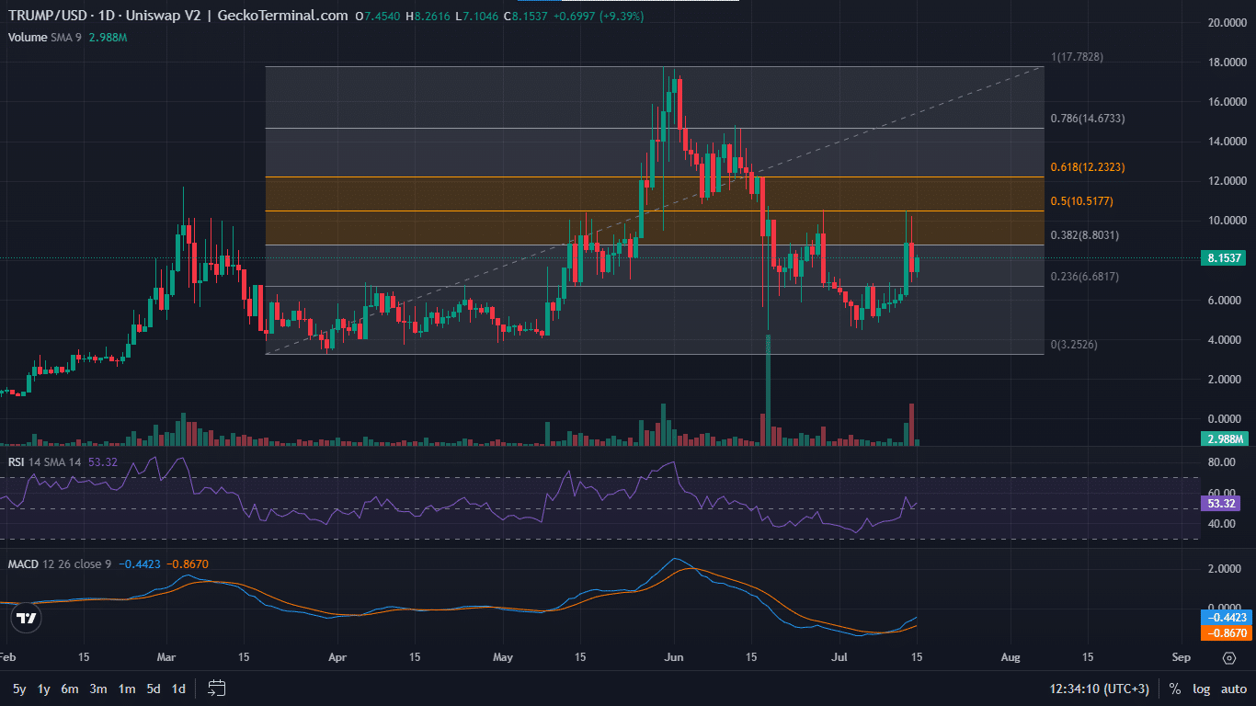Viewport: 1256px width, 706px height.
Task: Open the go-to-date calendar icon
Action: pos(217,688)
